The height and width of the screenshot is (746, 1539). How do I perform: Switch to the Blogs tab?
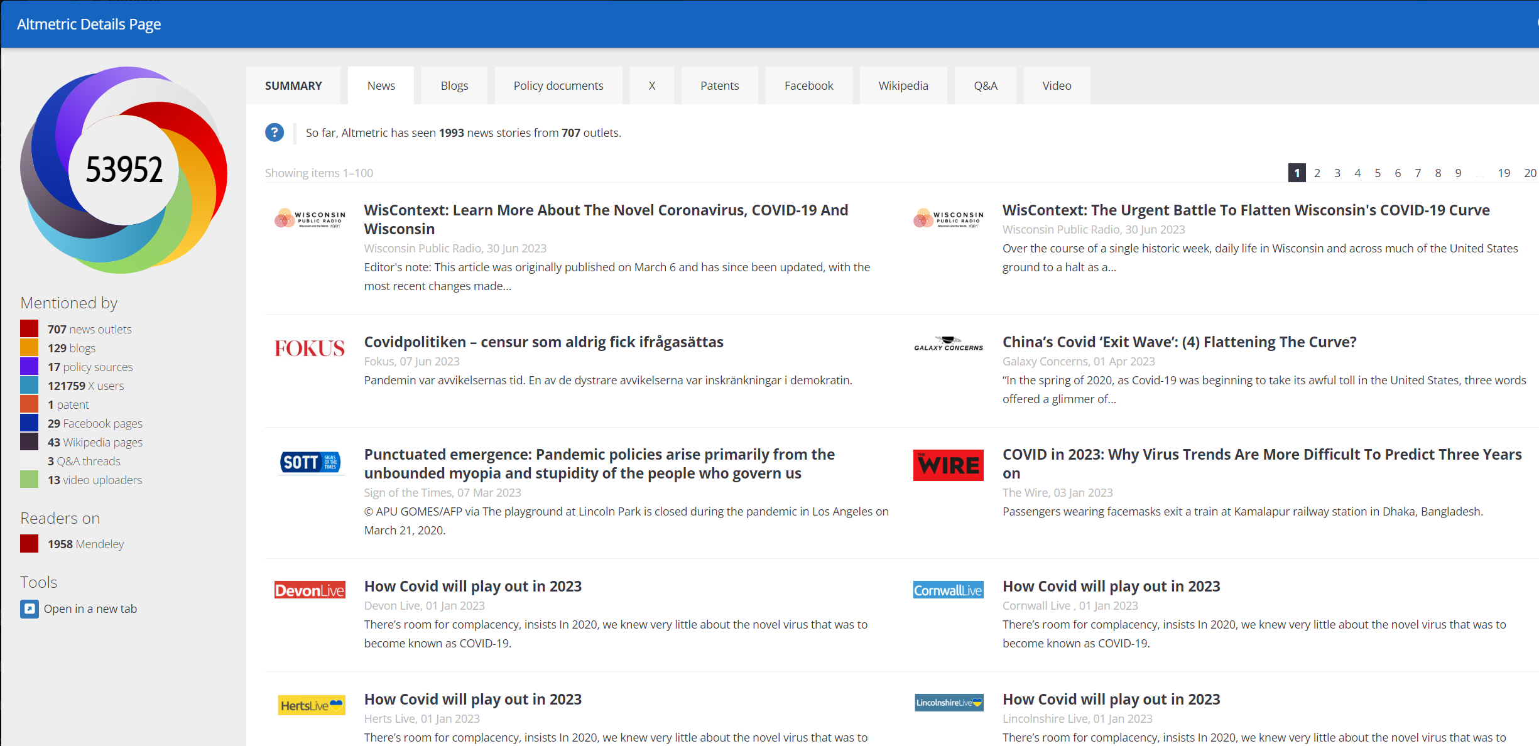pos(454,86)
